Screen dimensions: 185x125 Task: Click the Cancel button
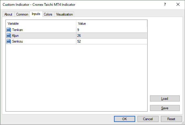tap(148, 119)
